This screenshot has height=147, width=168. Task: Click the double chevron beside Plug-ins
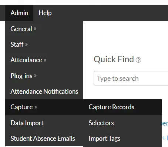click(35, 76)
